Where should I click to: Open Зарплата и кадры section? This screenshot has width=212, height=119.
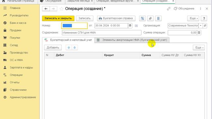point(21,67)
